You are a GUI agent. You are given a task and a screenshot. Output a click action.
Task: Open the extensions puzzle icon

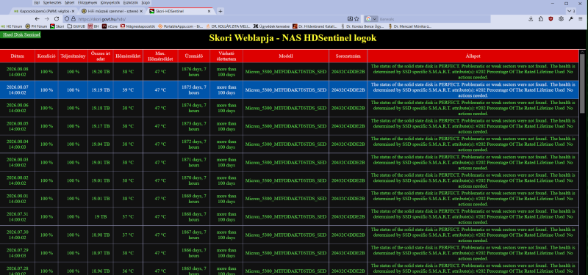[x=541, y=19]
